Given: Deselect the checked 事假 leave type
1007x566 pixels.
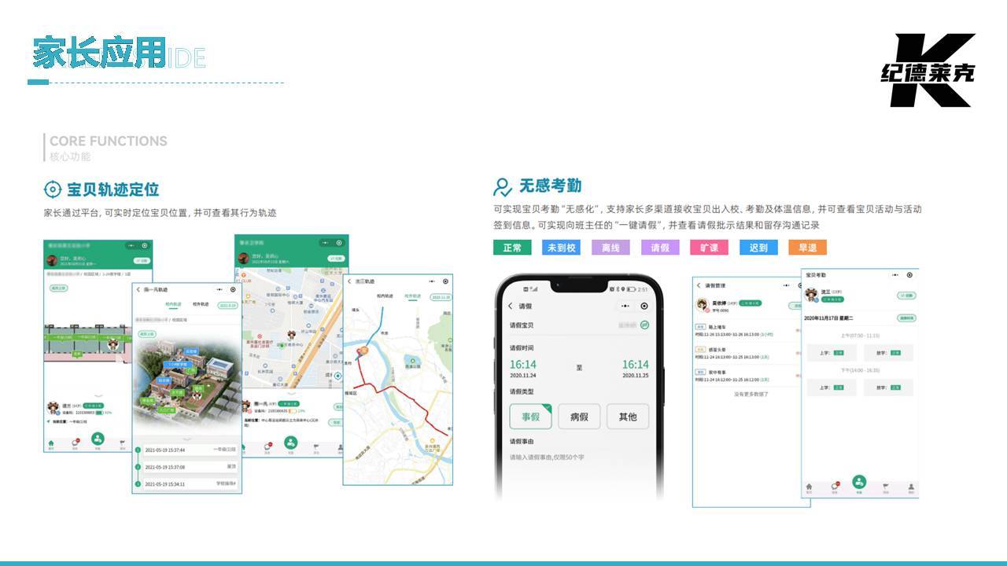Looking at the screenshot, I should (x=530, y=416).
